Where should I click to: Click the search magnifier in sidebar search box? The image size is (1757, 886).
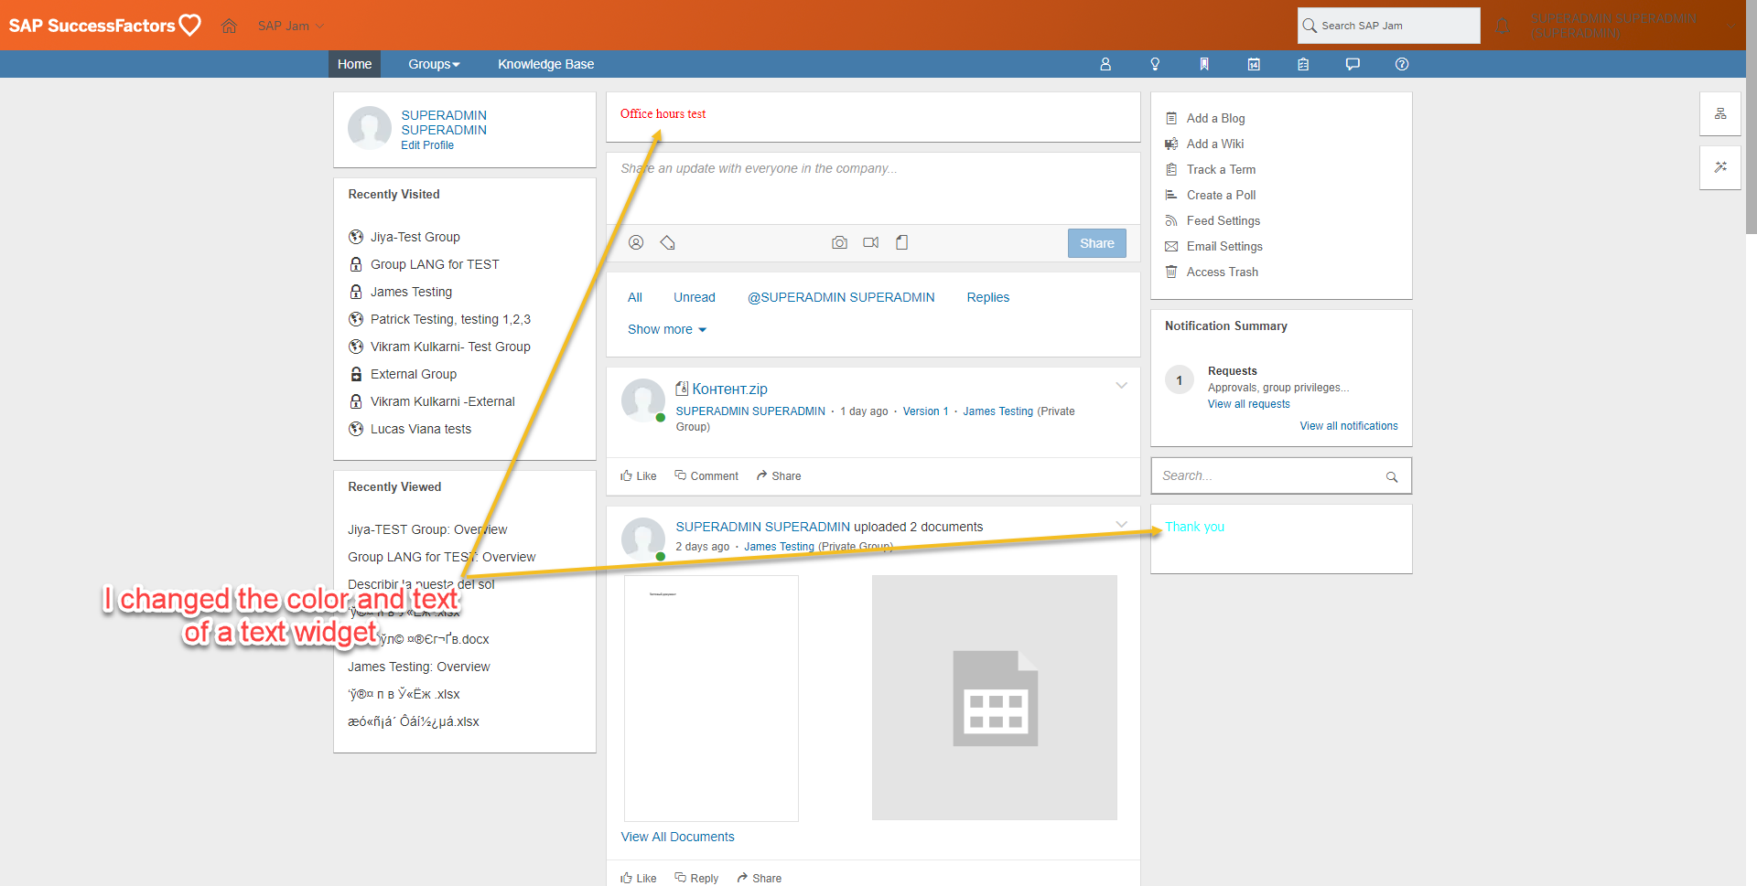click(x=1392, y=476)
